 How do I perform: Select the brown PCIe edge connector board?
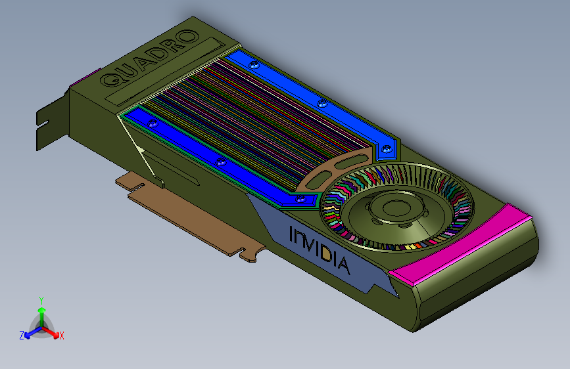pos(191,217)
